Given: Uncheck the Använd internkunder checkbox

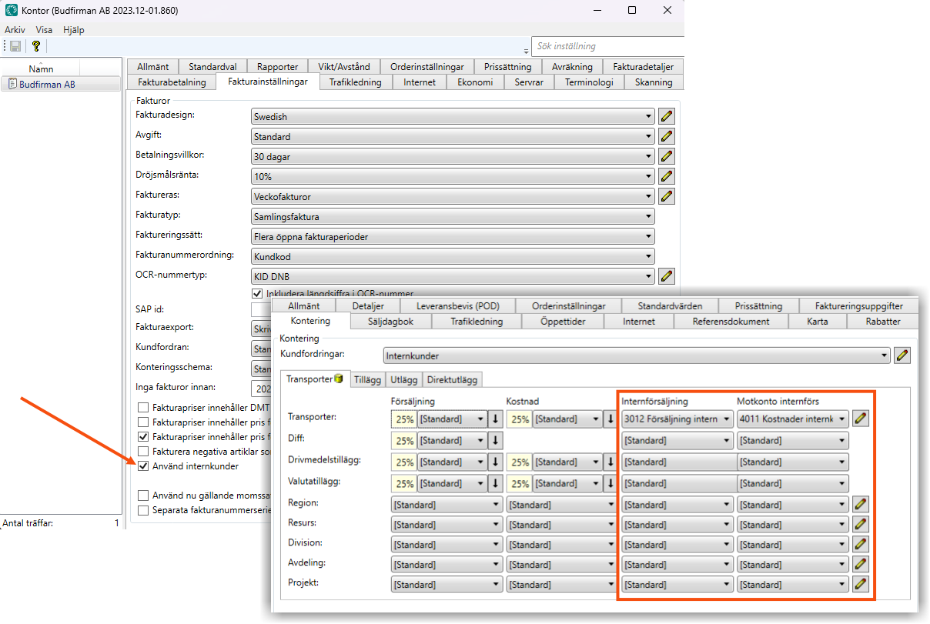Looking at the screenshot, I should (143, 466).
